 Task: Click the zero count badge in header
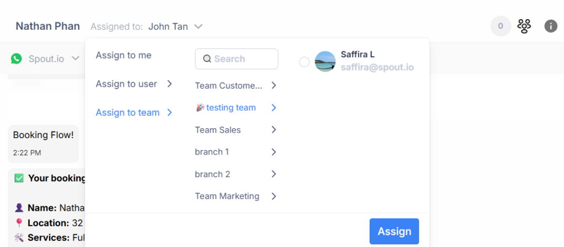501,26
